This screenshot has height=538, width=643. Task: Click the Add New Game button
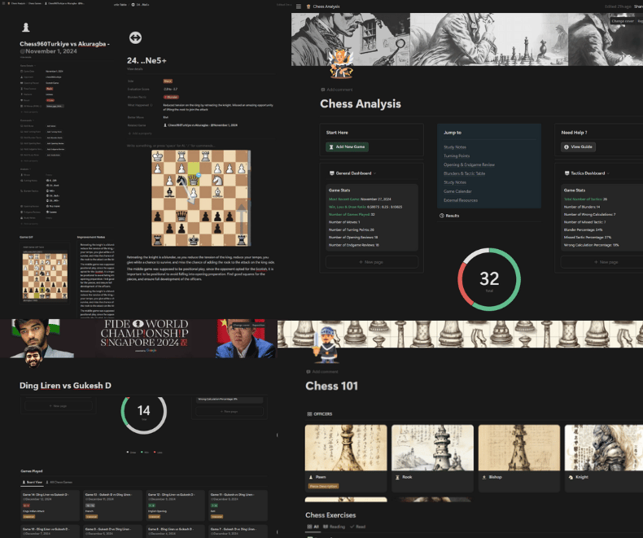point(347,147)
